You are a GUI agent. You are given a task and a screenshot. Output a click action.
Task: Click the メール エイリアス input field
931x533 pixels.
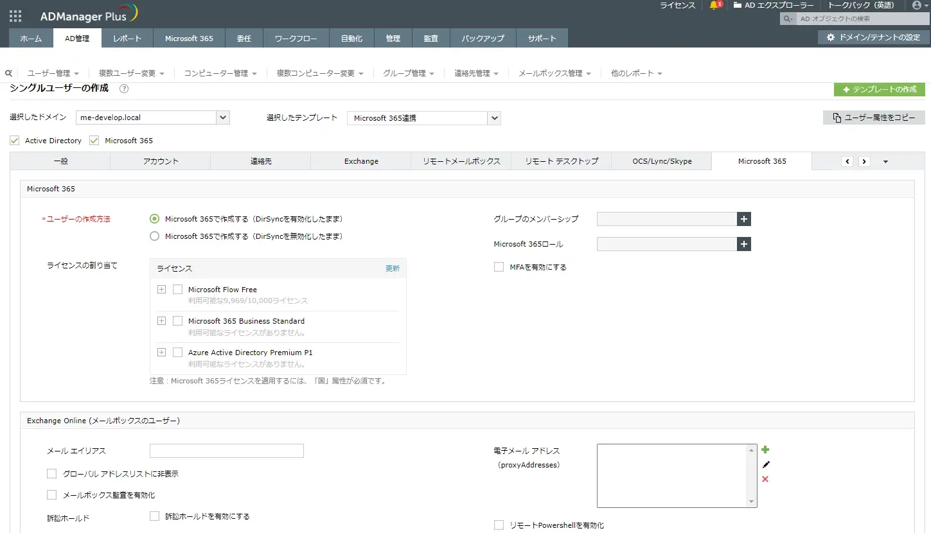click(x=227, y=451)
